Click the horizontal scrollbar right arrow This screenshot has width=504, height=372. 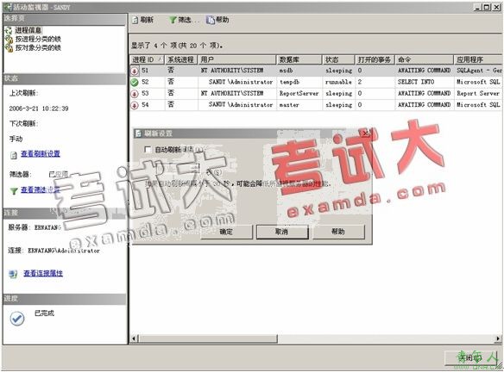498,338
